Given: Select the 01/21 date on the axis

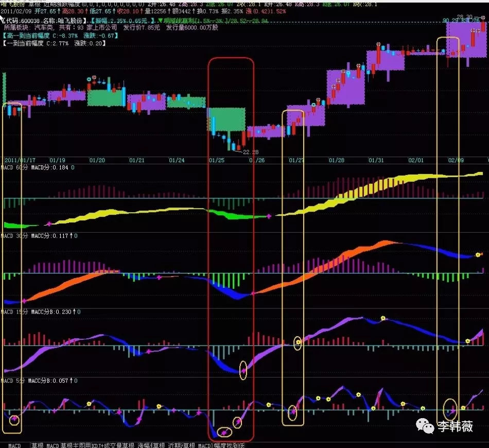Looking at the screenshot, I should [x=137, y=160].
